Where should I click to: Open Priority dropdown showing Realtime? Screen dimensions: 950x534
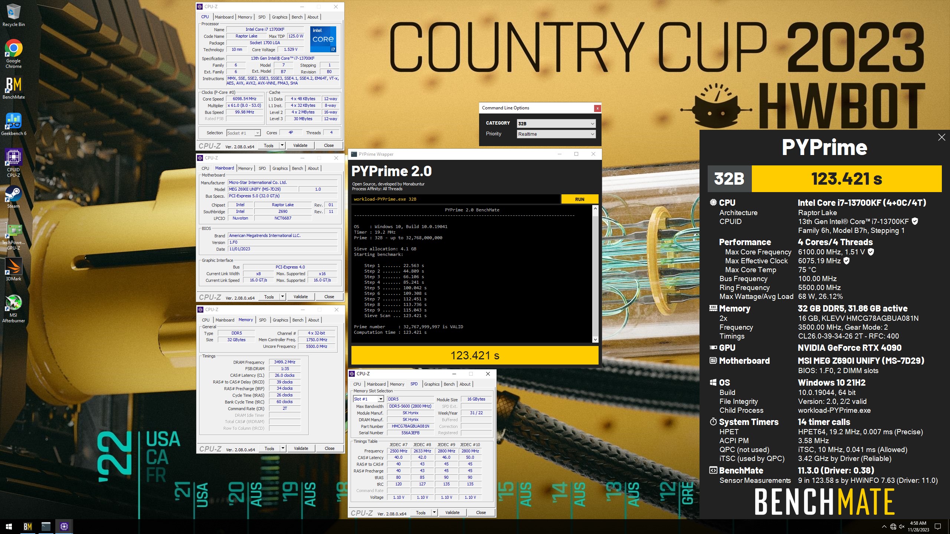556,134
